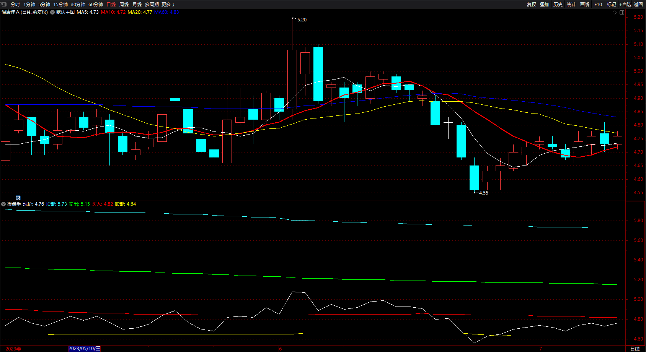
Task: Click the diamond icon in chart corner
Action: (x=615, y=13)
